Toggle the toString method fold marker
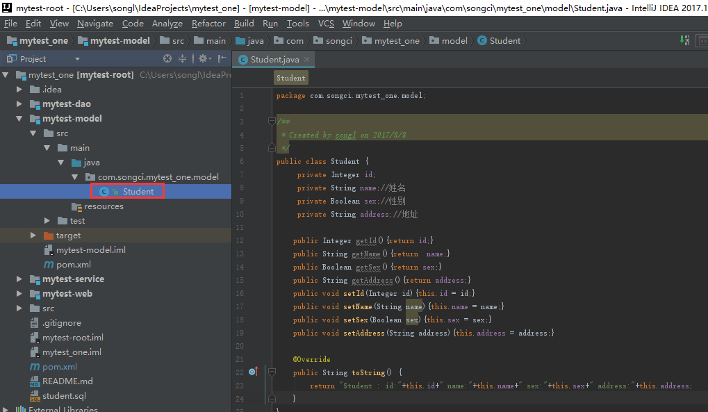708x412 pixels. (272, 372)
